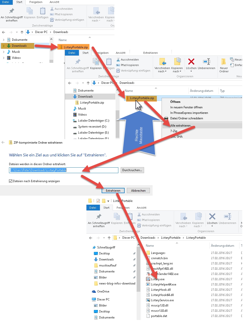Viewport: 244px width, 323px height.
Task: Expand Dokumente node in top-left Explorer tree
Action: pyautogui.click(x=3, y=40)
